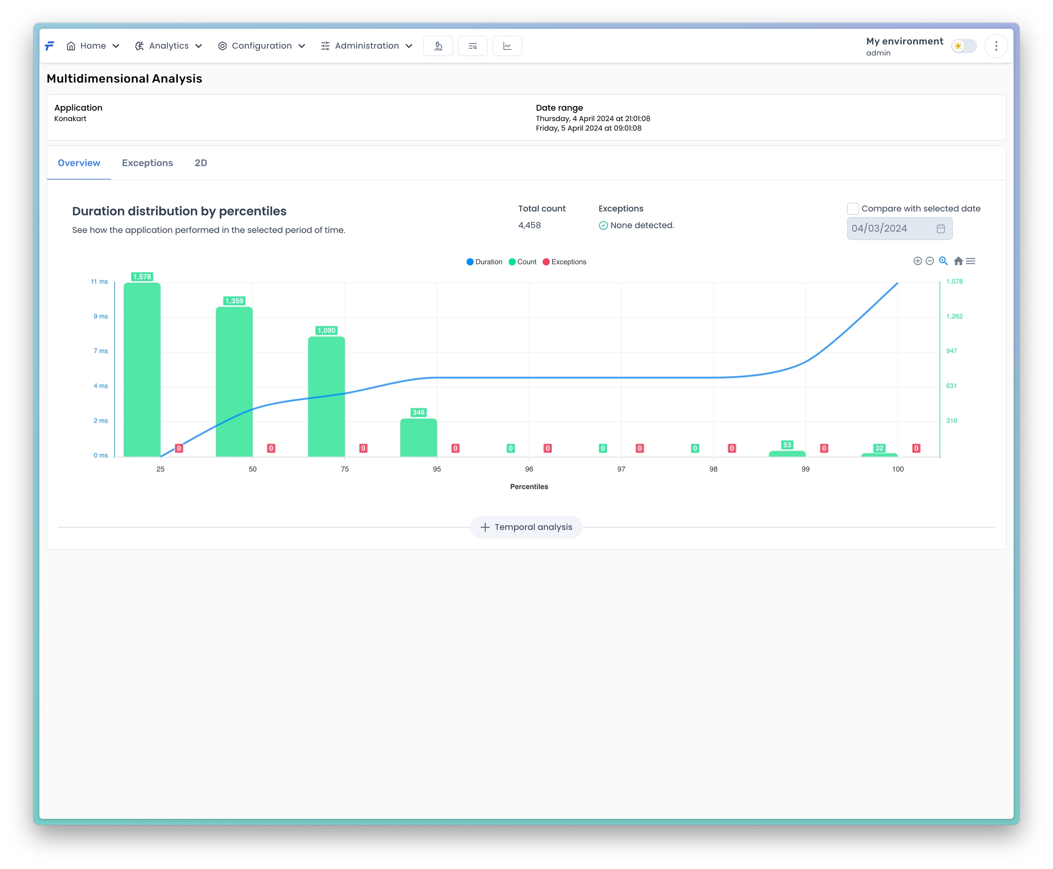1053x869 pixels.
Task: Click the chart zoom-out minus icon
Action: tap(930, 261)
